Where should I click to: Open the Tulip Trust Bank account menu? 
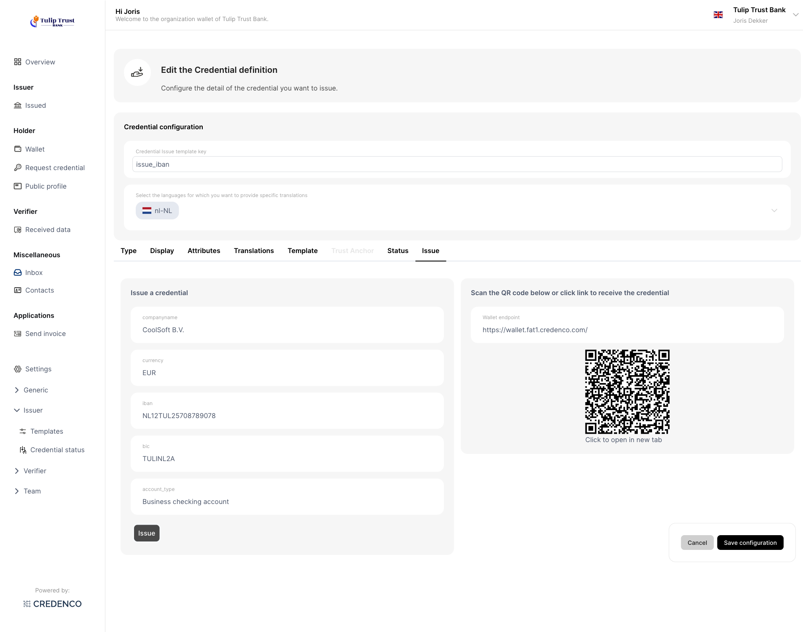click(795, 15)
